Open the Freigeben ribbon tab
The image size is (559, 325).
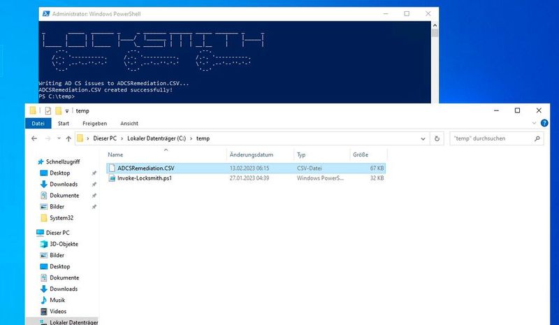94,124
